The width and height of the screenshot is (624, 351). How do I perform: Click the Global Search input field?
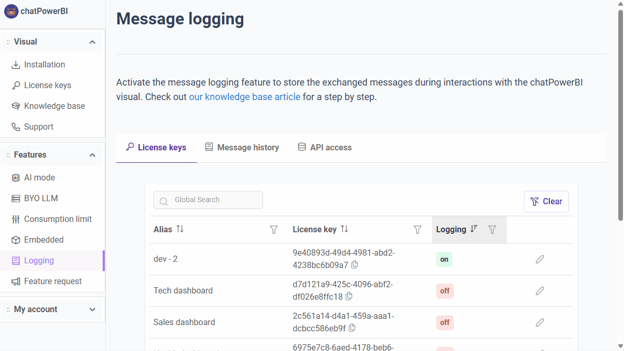pyautogui.click(x=208, y=200)
